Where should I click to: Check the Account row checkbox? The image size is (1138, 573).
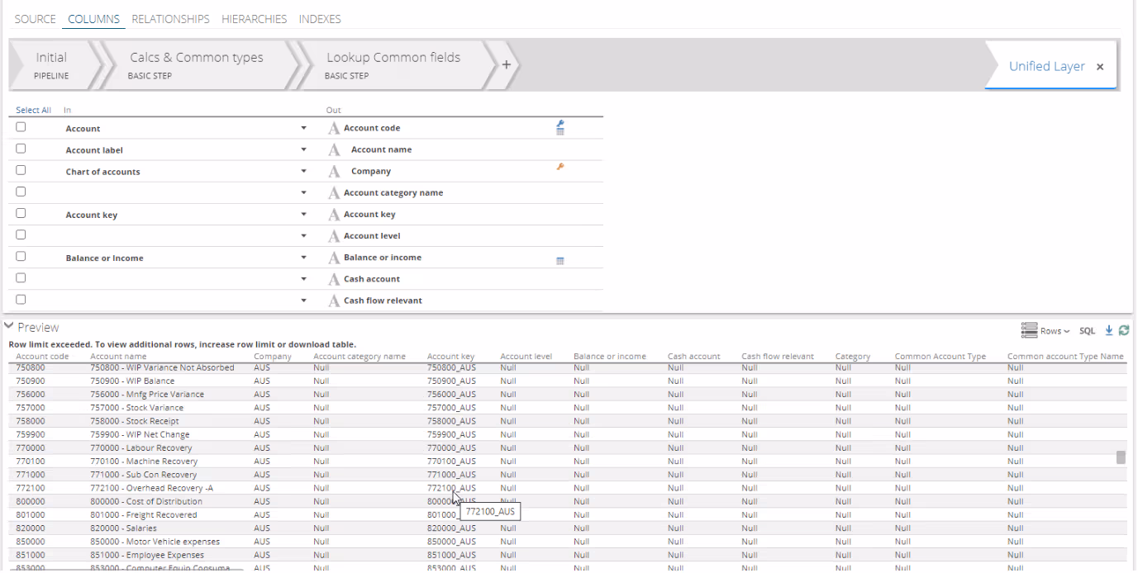coord(21,127)
